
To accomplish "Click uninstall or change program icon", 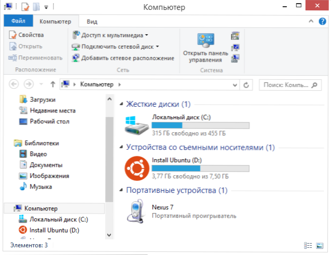I will click(235, 36).
